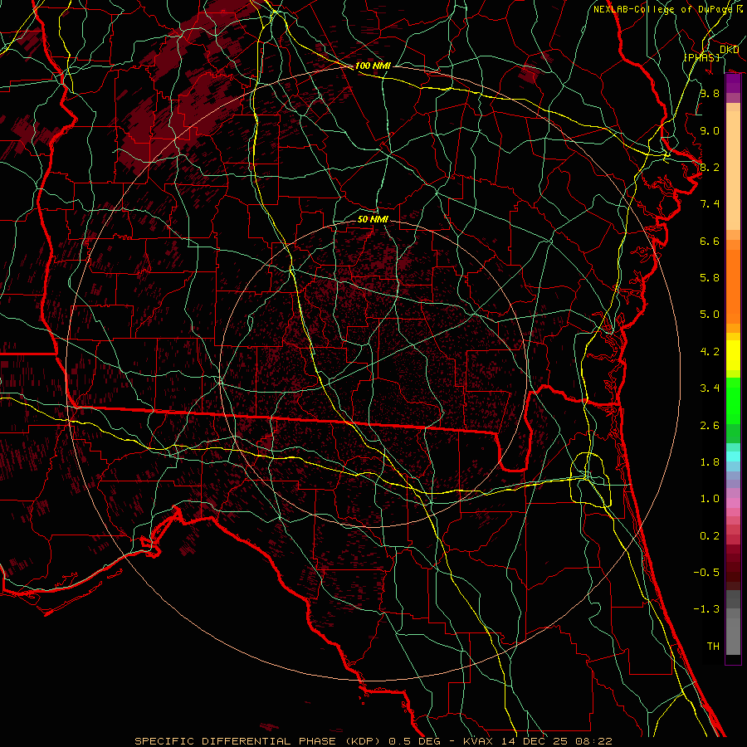Click the orange swatch beside the 5.8 label
747x747 pixels.
(x=733, y=278)
